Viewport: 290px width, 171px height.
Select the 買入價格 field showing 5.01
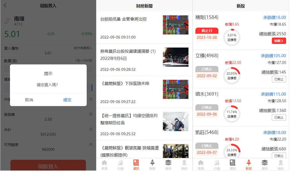coord(48,53)
